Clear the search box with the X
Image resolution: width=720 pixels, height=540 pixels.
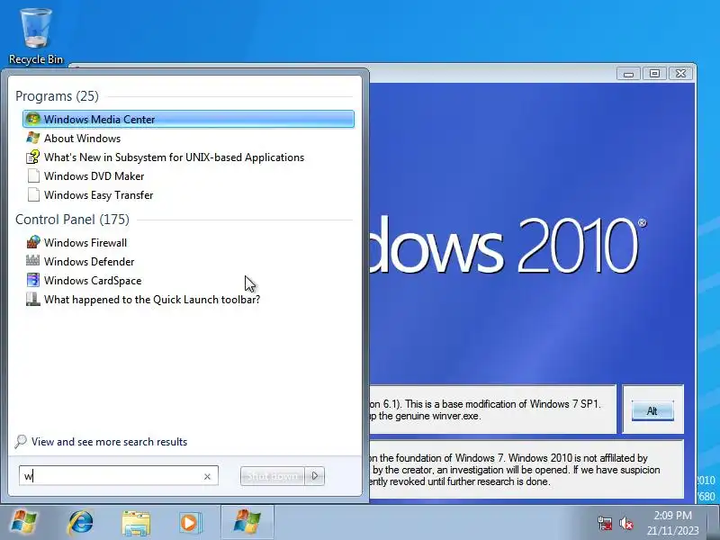click(208, 477)
